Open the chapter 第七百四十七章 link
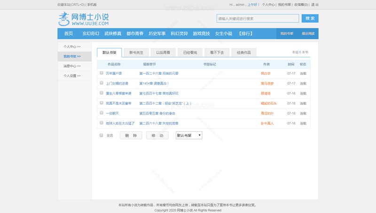376x213 pixels. coord(159,93)
